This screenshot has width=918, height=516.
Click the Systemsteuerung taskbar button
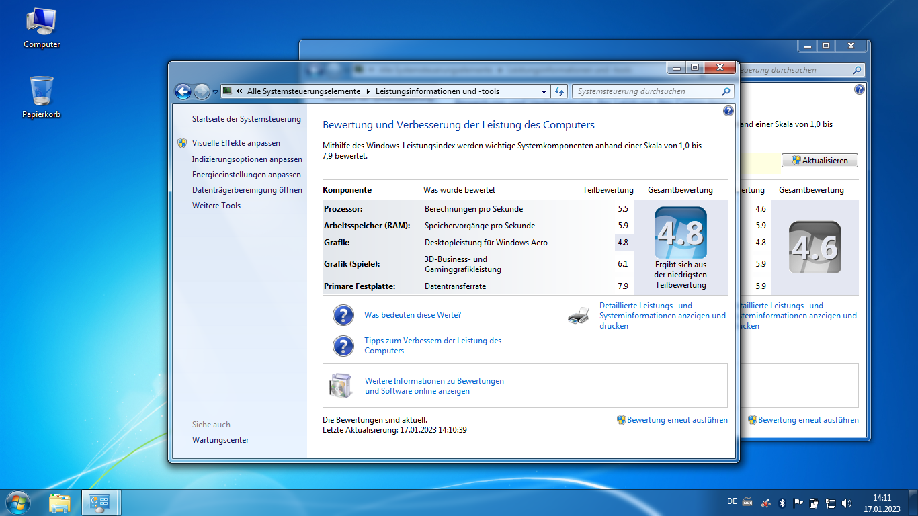[x=100, y=503]
